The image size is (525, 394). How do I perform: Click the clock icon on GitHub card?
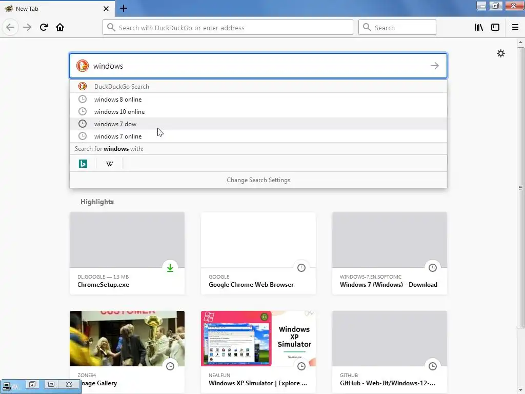pos(433,366)
